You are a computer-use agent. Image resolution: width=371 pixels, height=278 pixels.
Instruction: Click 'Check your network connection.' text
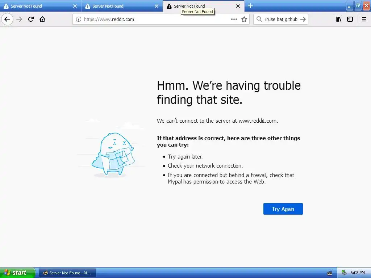point(205,166)
